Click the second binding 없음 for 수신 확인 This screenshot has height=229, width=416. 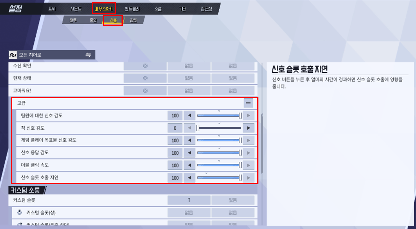pyautogui.click(x=189, y=66)
